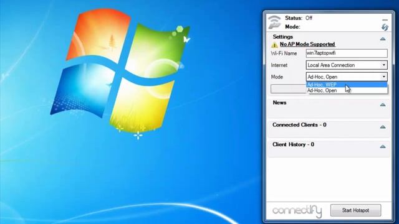Collapse the Connected Clients section
Viewport: 399px width, 224px height.
point(383,127)
